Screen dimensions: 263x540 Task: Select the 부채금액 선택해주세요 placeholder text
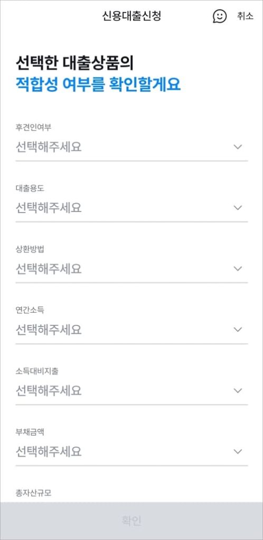[x=49, y=451]
